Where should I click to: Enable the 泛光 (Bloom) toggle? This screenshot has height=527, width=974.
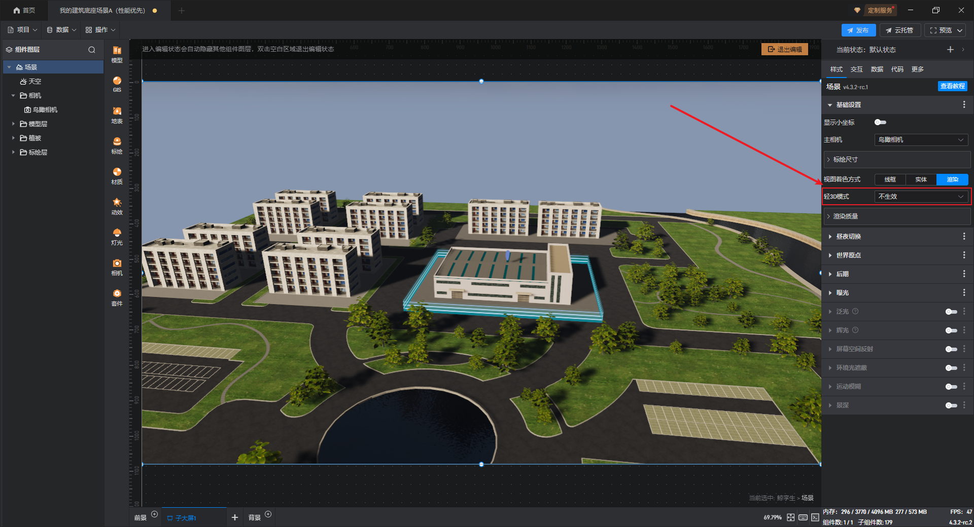click(x=951, y=312)
